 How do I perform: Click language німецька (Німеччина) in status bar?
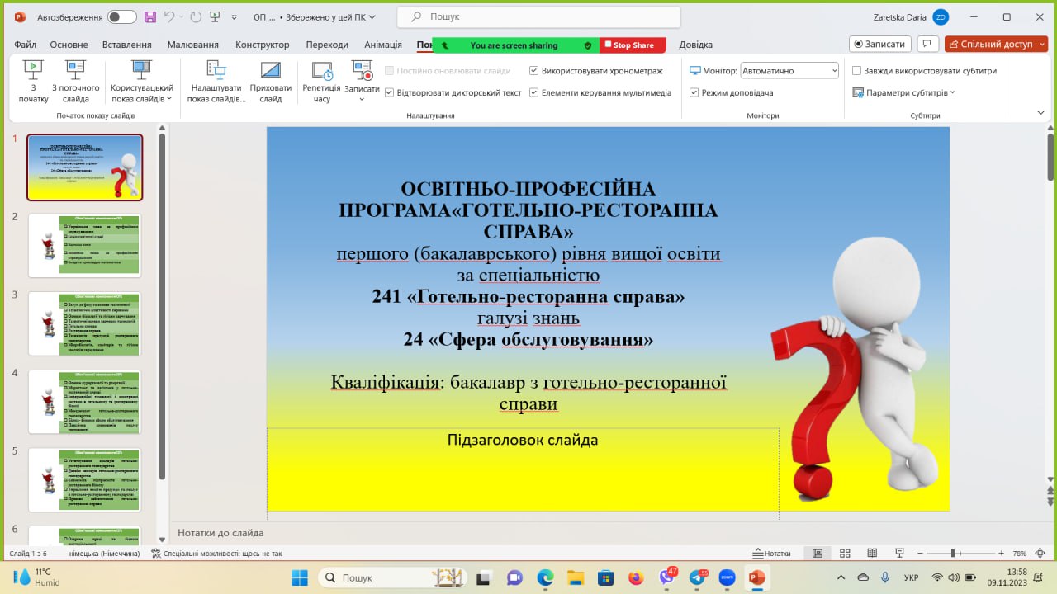click(104, 554)
